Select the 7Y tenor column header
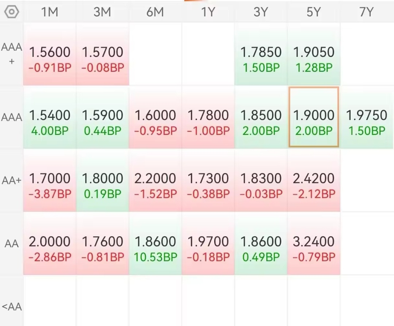 (x=367, y=12)
